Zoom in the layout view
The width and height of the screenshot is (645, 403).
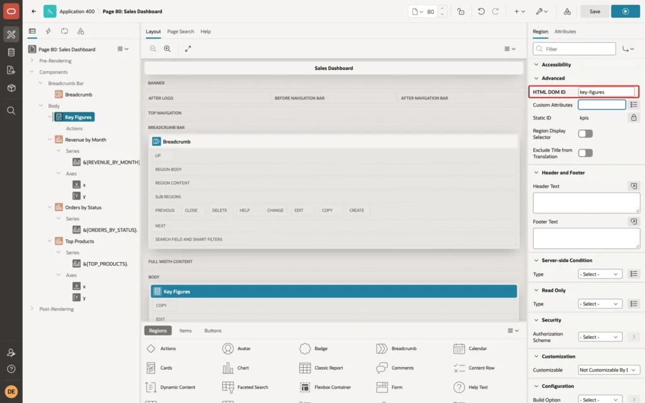(168, 48)
